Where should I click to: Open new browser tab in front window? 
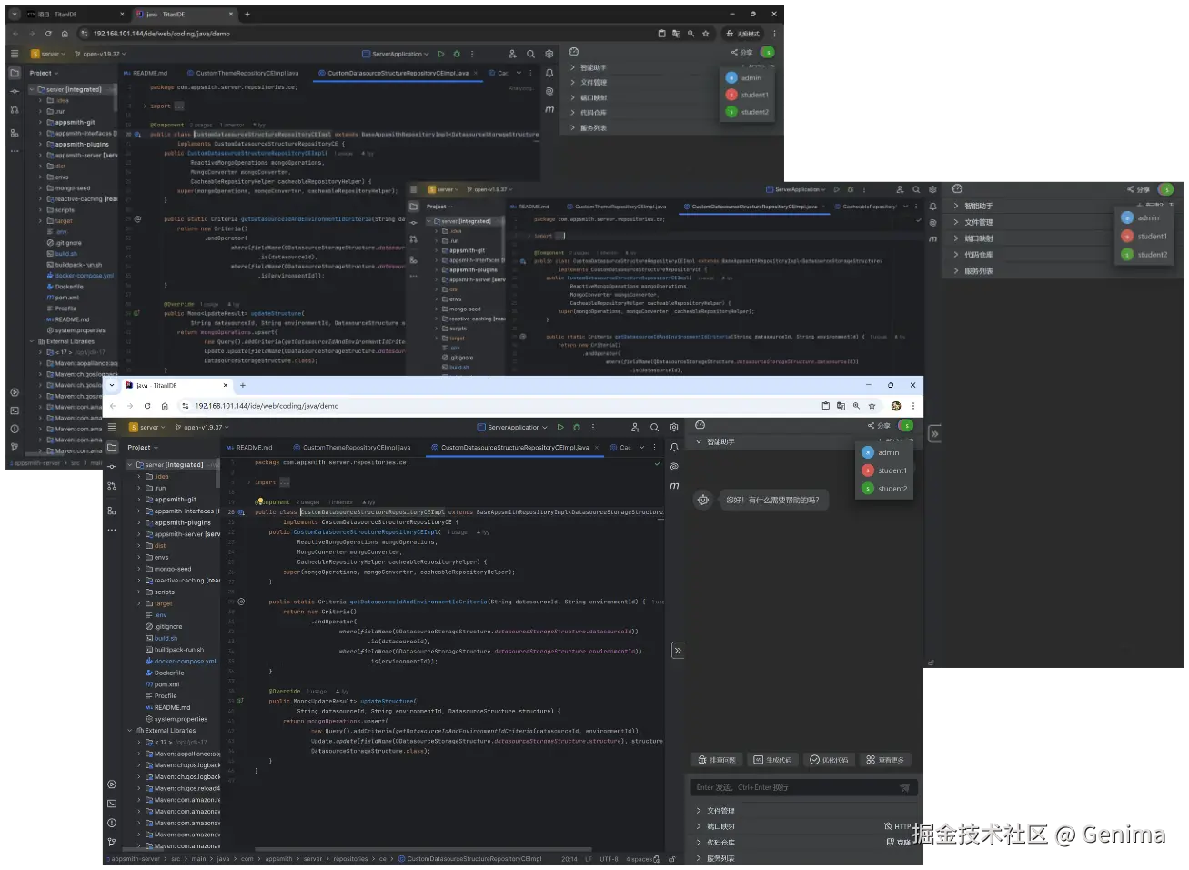(243, 385)
